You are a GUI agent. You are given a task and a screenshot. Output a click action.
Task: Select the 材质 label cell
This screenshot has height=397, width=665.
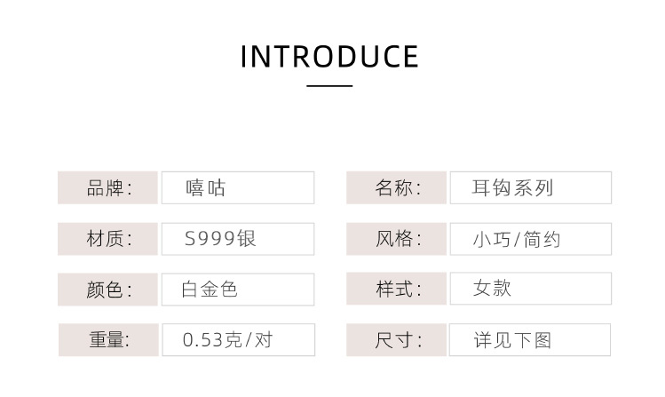pos(107,239)
